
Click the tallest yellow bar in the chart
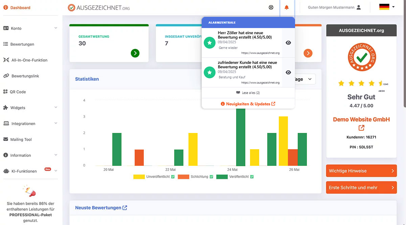(283, 140)
